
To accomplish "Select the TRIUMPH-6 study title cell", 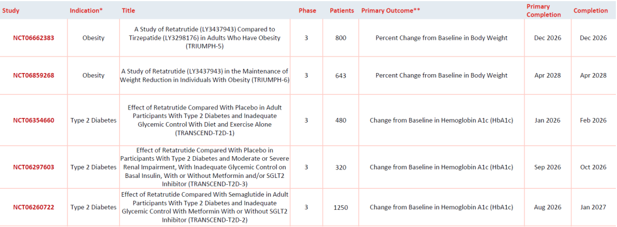I will point(205,75).
